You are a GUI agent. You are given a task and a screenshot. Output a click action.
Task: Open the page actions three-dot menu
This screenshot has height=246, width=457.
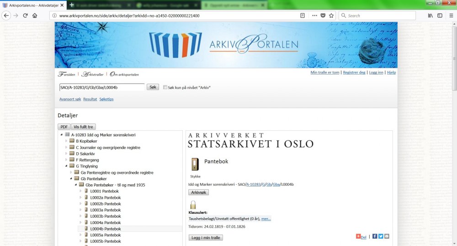[314, 16]
